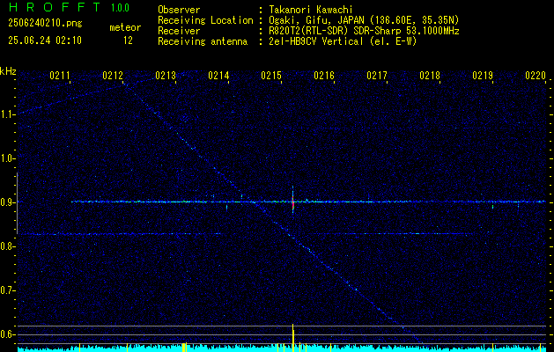Click the 1.0 kHz frequency label
Image resolution: width=554 pixels, height=352 pixels.
[x=7, y=158]
